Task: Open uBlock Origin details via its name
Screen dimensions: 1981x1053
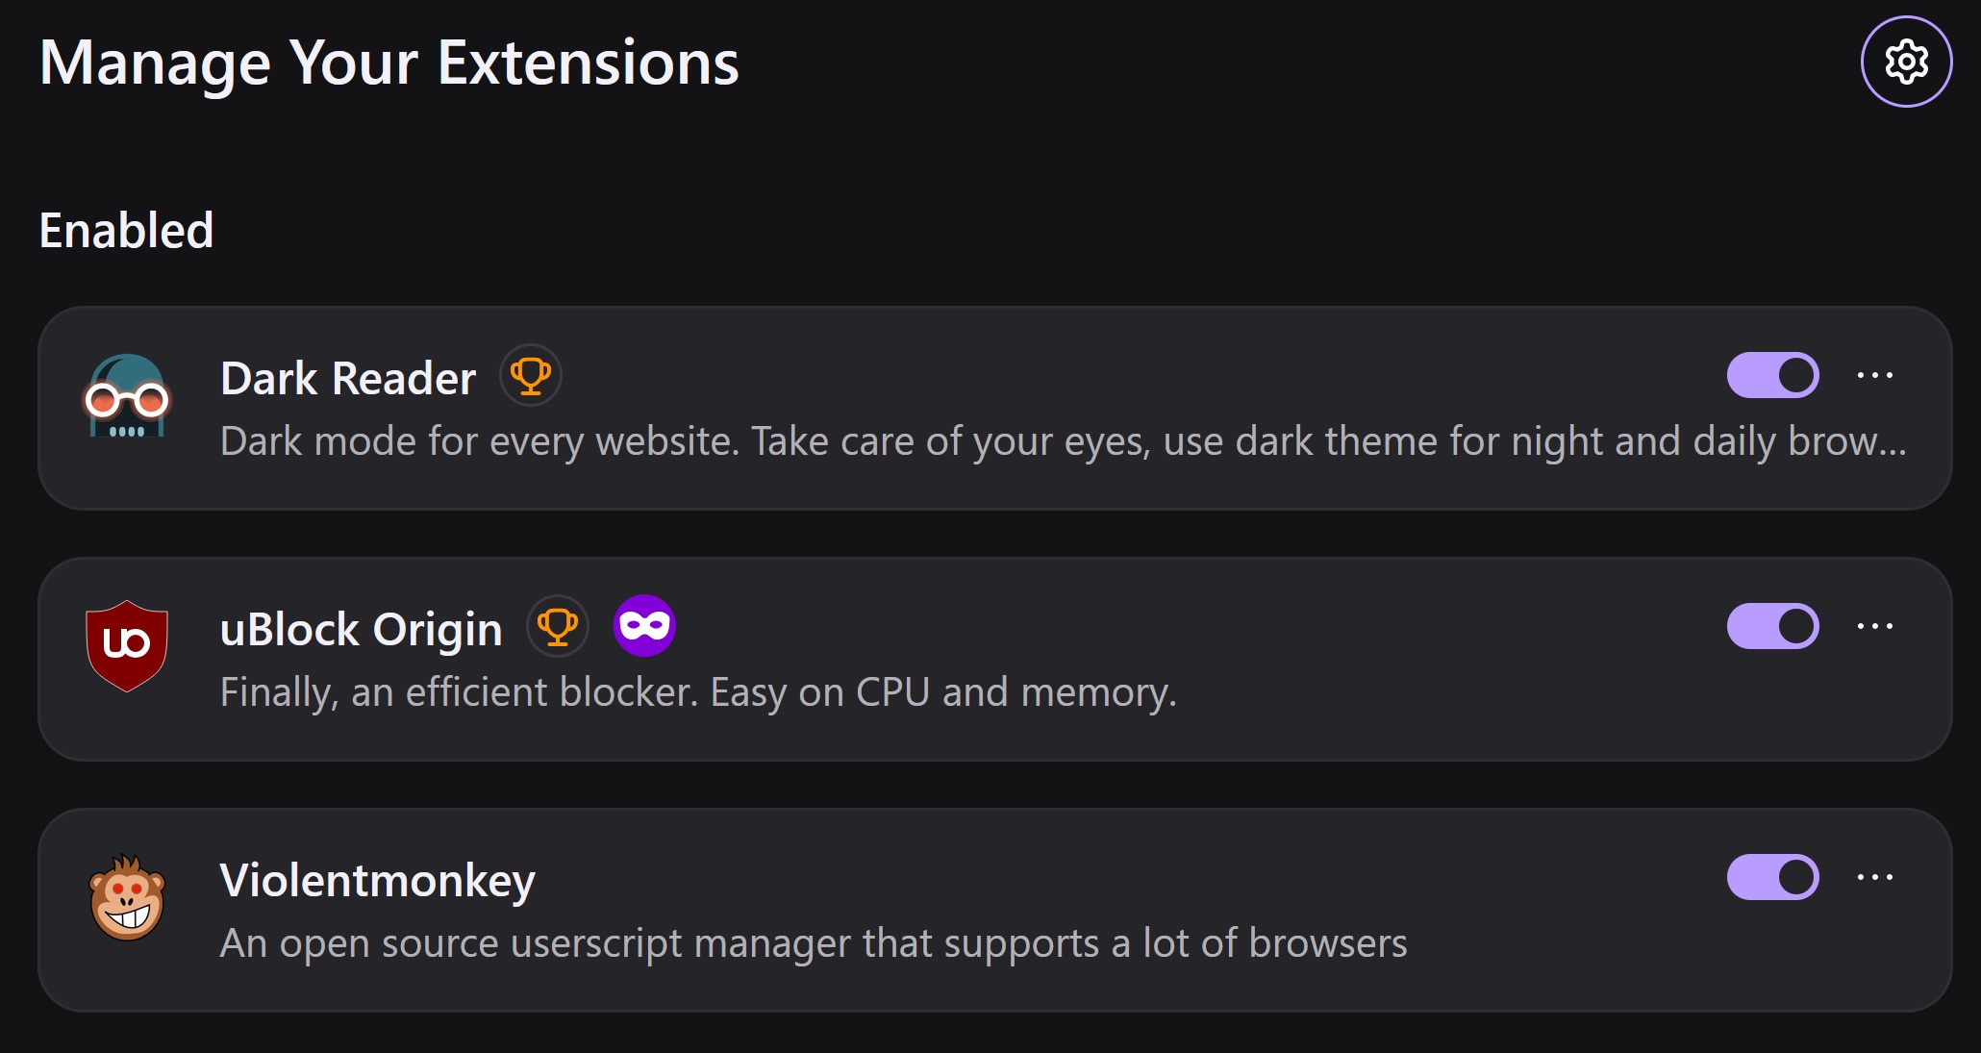Action: click(362, 630)
